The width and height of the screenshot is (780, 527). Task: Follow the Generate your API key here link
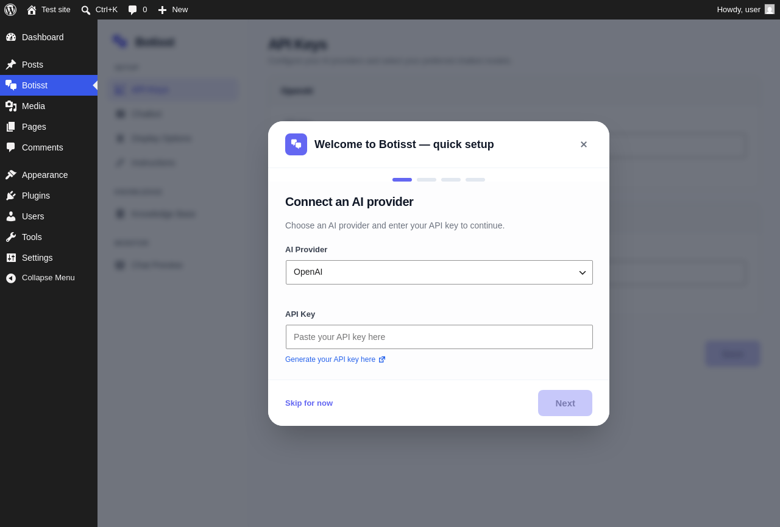tap(335, 359)
